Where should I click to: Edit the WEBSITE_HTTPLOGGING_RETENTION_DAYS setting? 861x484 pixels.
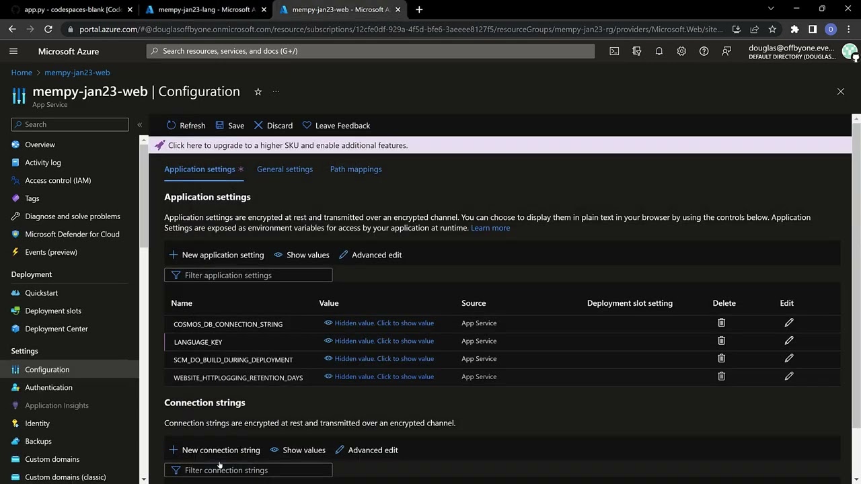(x=789, y=376)
